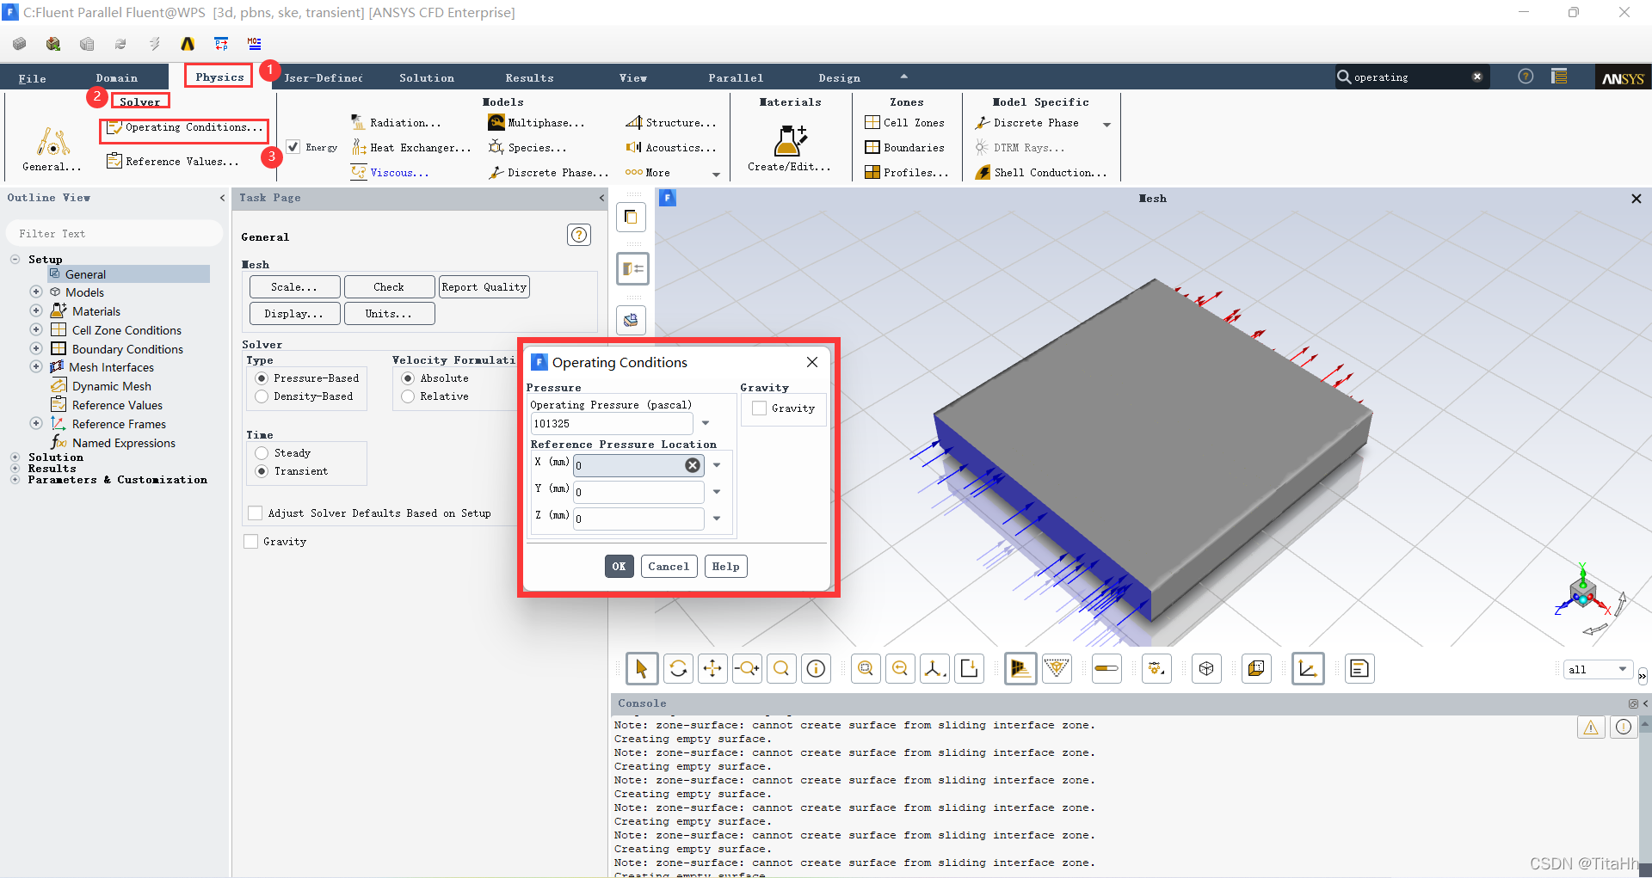Open the Operating Pressure dropdown arrow
The image size is (1652, 878).
[x=706, y=423]
